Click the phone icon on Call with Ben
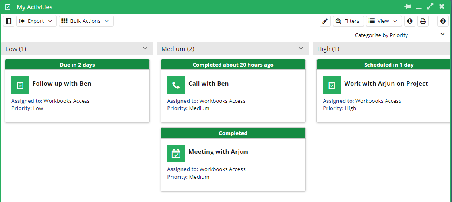The height and width of the screenshot is (202, 452). [x=176, y=85]
